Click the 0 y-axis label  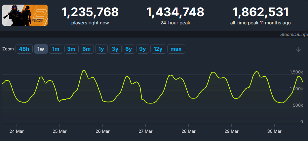[x=302, y=122]
